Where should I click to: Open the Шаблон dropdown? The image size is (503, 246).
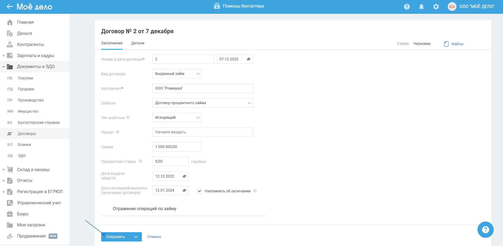[203, 103]
